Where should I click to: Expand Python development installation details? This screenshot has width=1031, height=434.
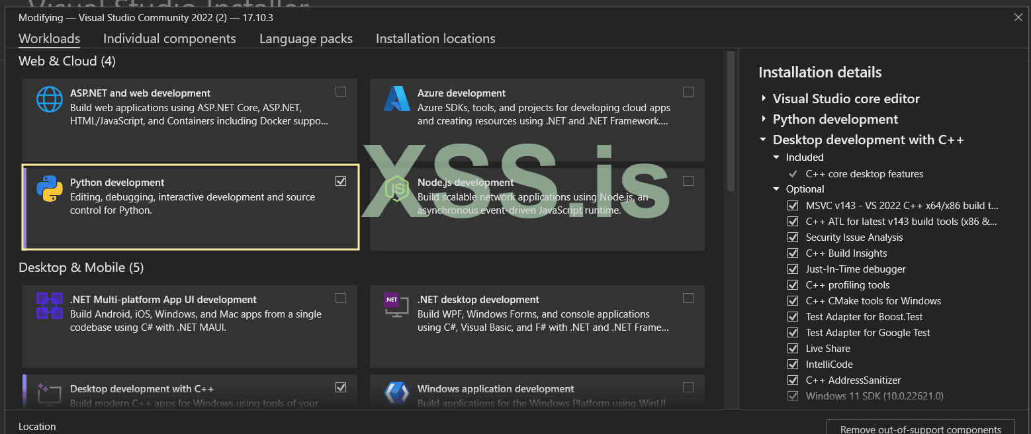click(764, 119)
